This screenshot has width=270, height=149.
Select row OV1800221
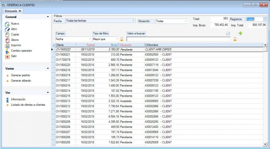coord(157,54)
